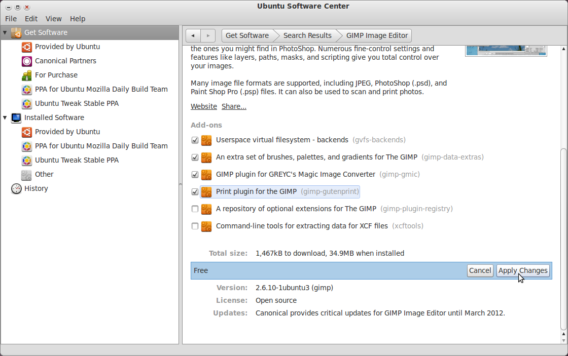Click the version text 2.6.10-1ubuntu3 (gimp)
This screenshot has width=568, height=356.
(x=294, y=288)
